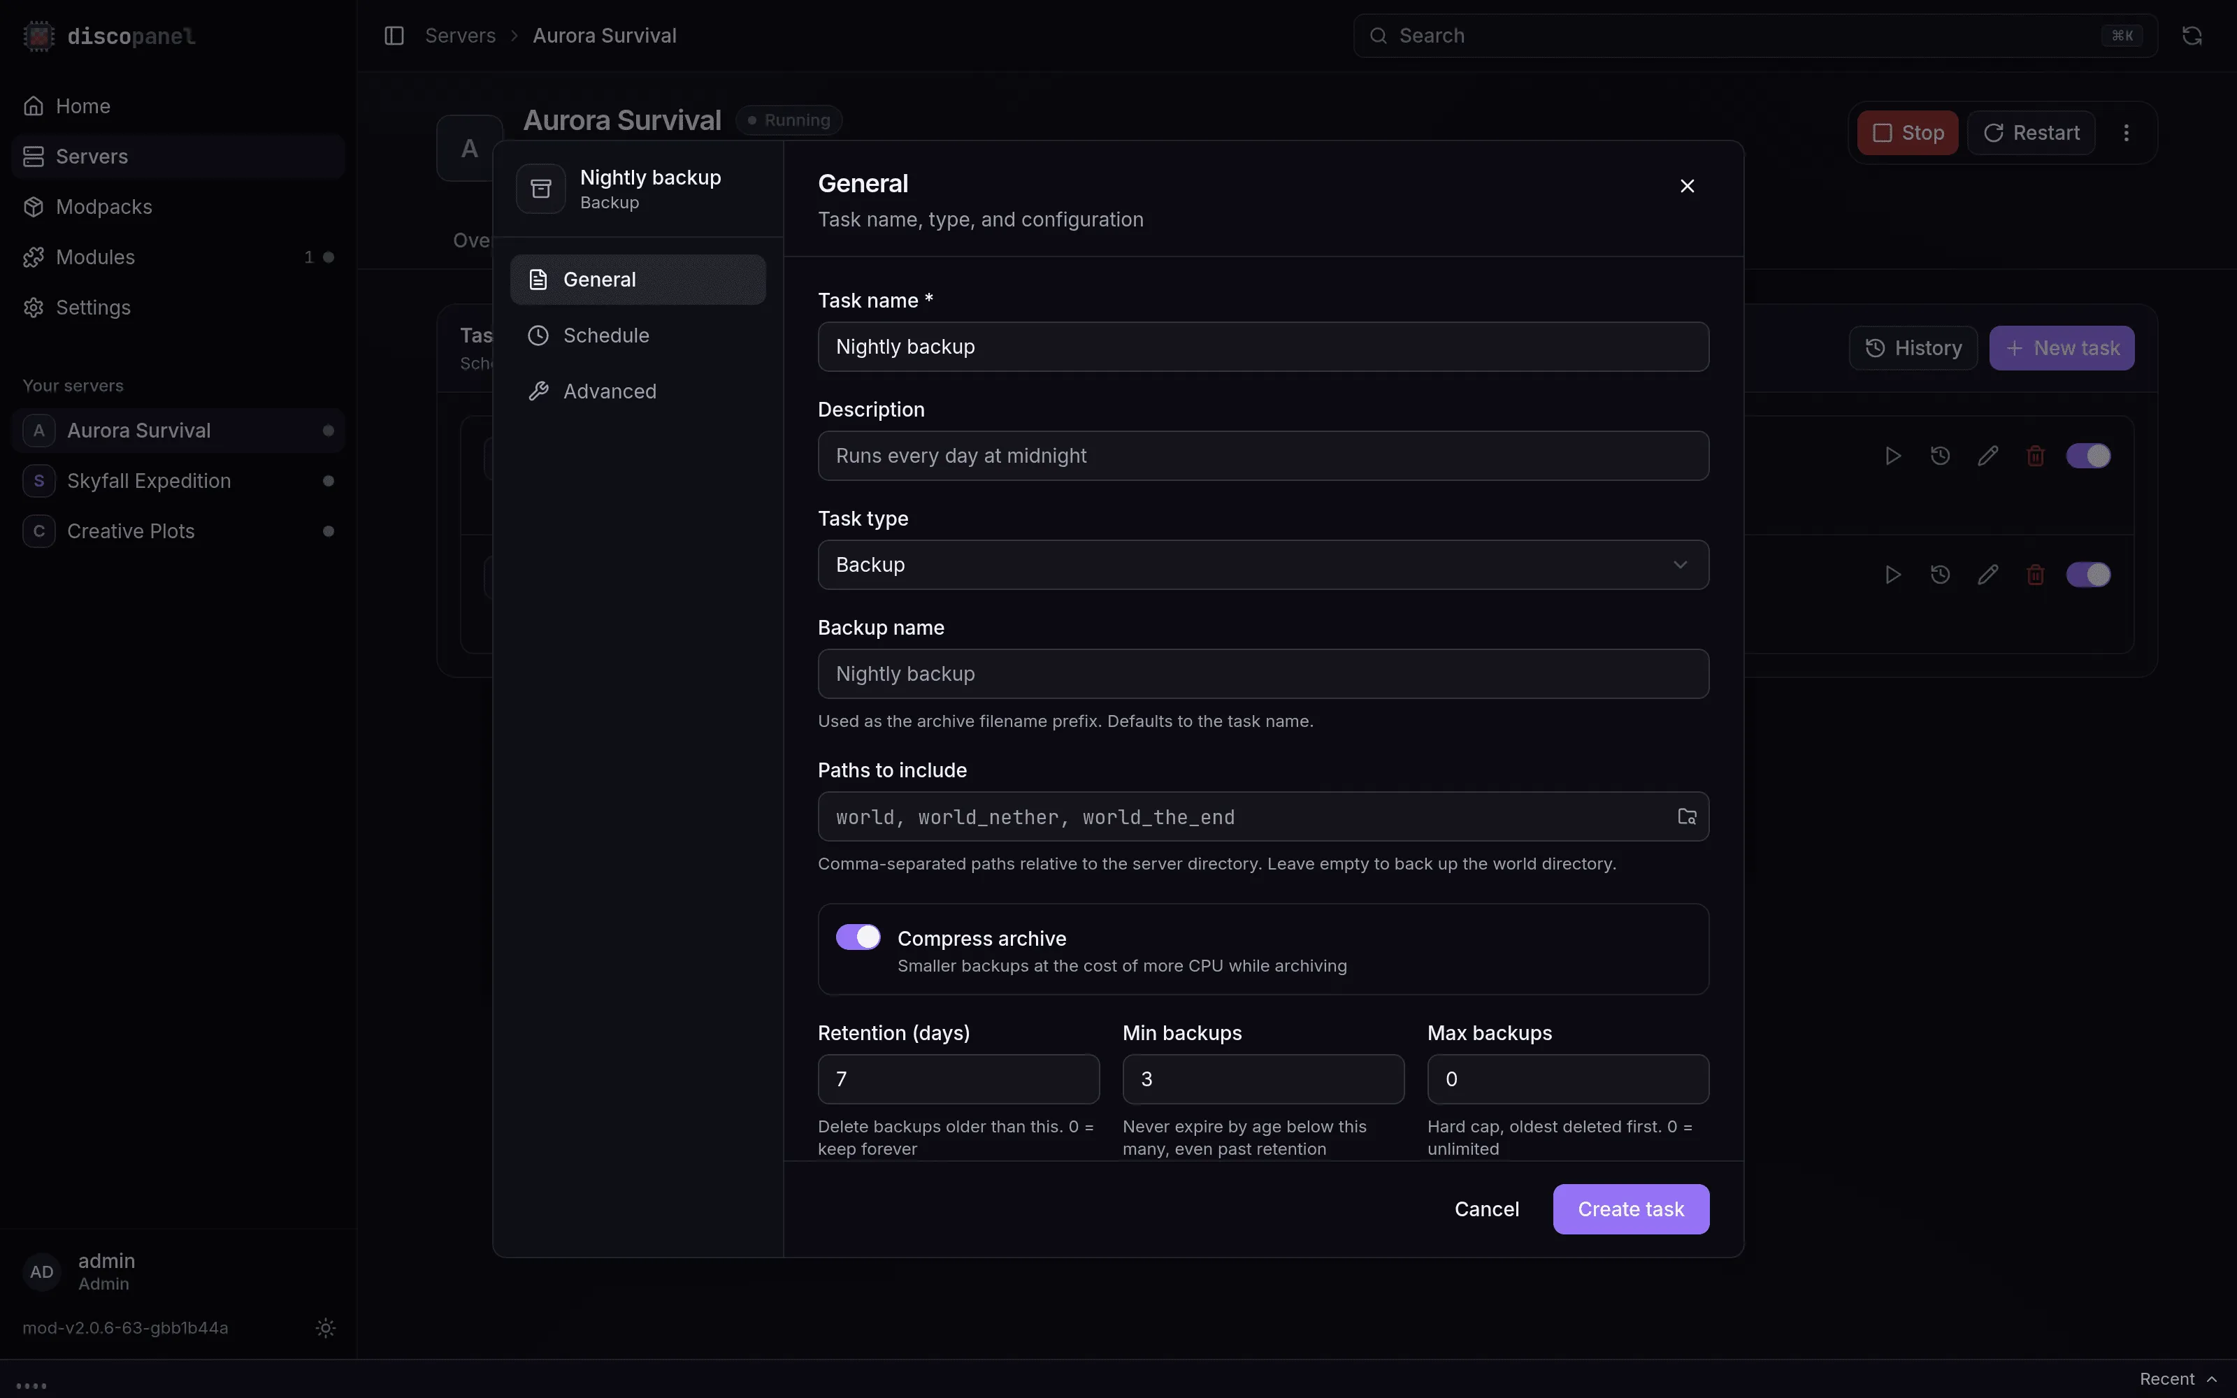
Task: Select Creative Plots server in the sidebar
Action: tap(178, 532)
